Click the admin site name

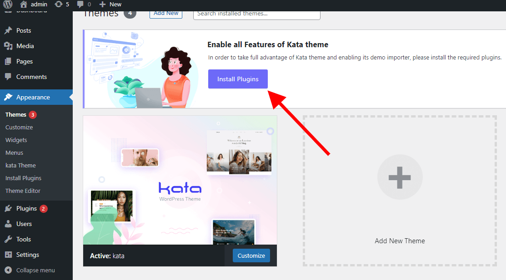pos(39,4)
